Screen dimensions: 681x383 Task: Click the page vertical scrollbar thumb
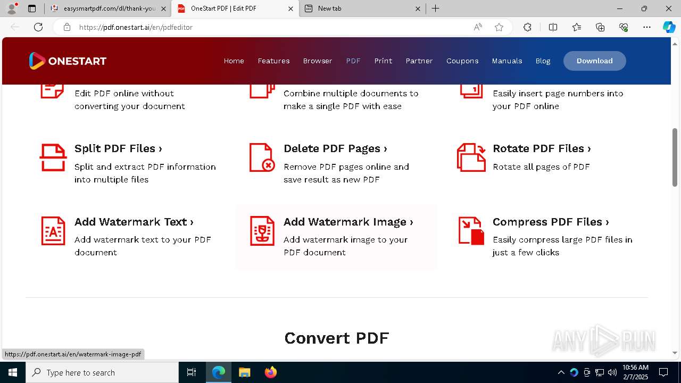[675, 157]
